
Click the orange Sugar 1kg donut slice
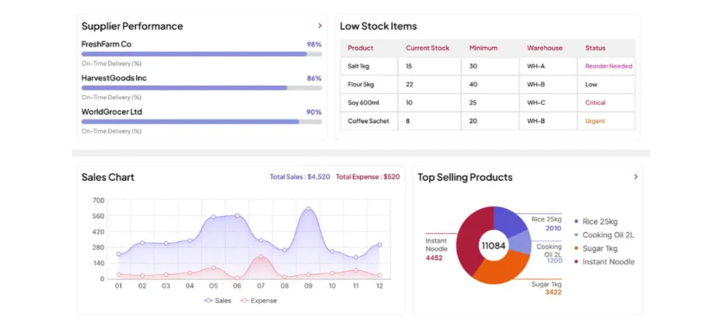point(502,269)
